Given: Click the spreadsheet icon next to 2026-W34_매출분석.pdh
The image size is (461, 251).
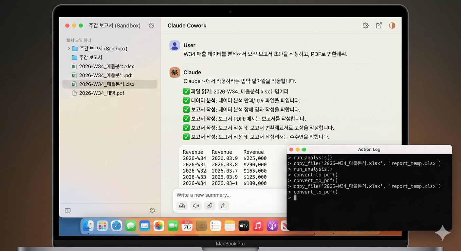Looking at the screenshot, I should coord(74,75).
